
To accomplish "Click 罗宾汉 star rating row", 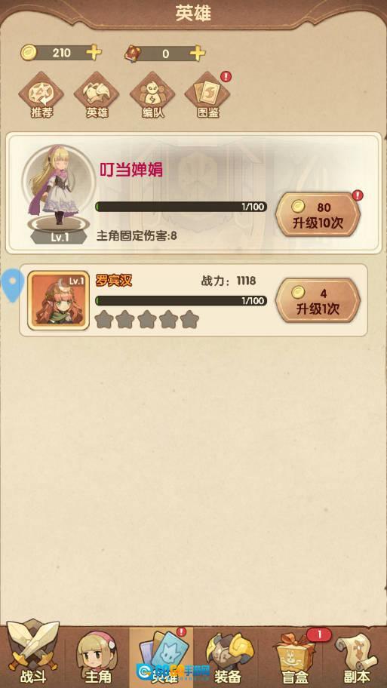I will pos(147,319).
